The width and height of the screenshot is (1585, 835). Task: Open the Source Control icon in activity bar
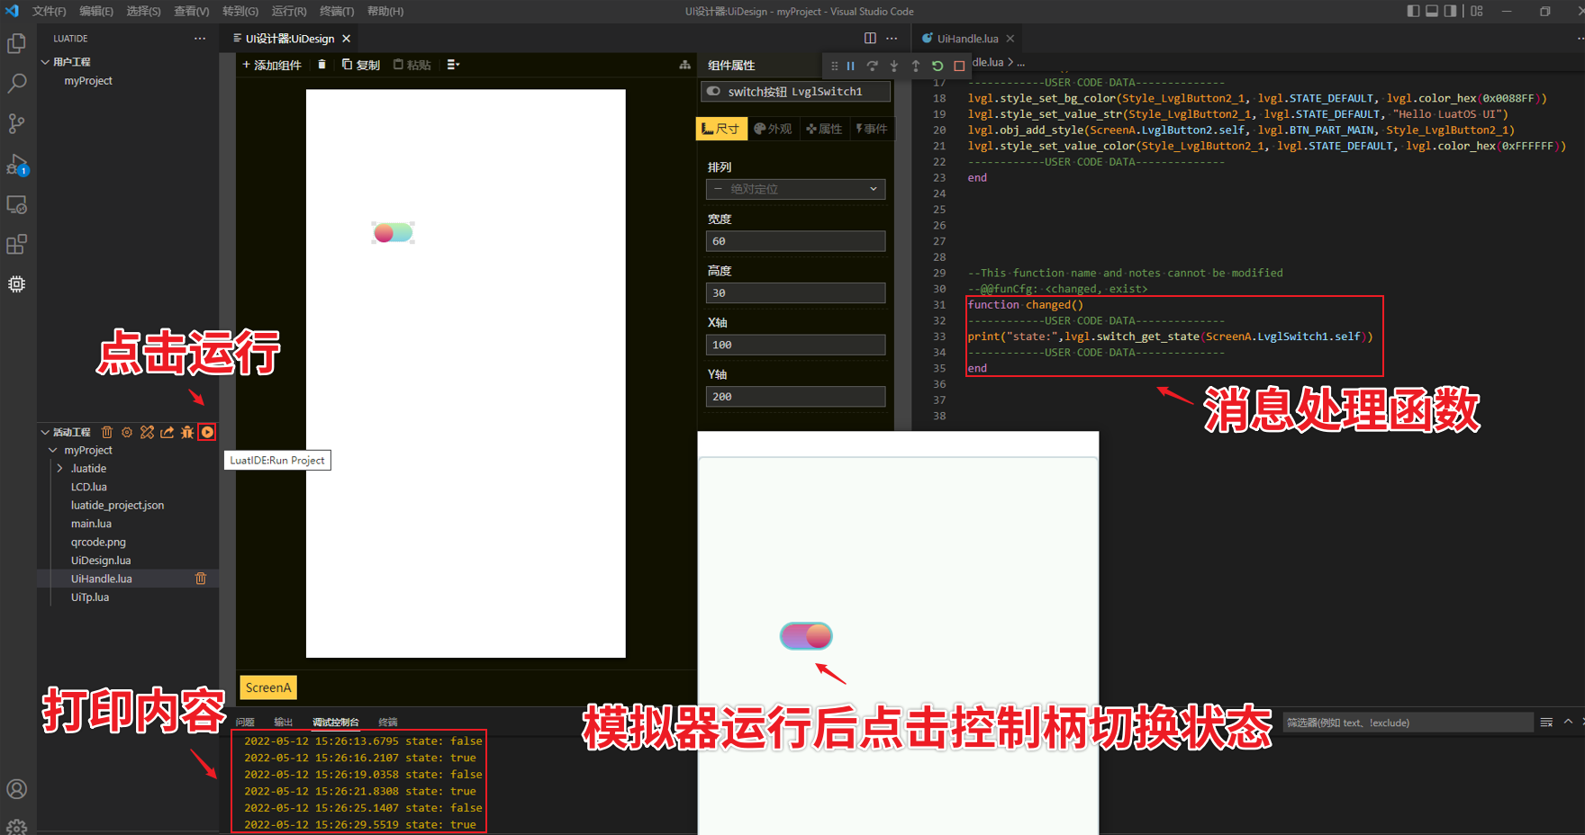[x=17, y=123]
